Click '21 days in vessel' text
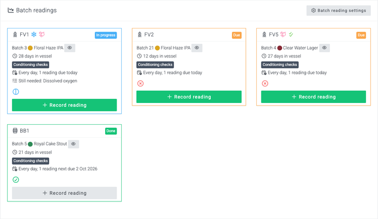This screenshot has height=219, width=378. point(35,152)
